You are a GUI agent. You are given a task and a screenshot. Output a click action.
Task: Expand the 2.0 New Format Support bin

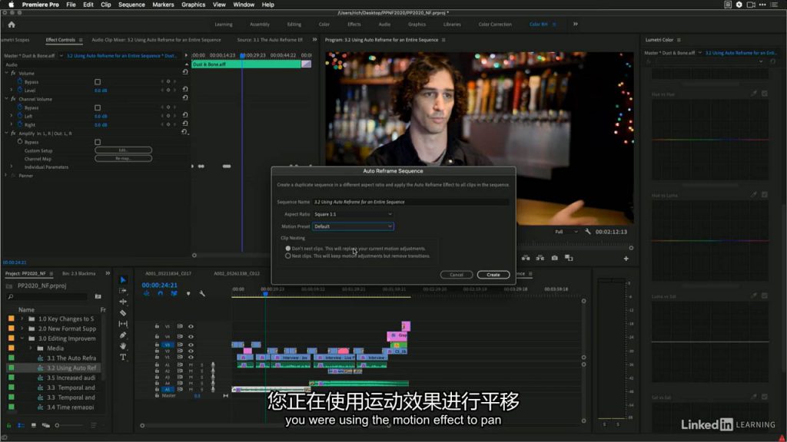[x=22, y=328]
